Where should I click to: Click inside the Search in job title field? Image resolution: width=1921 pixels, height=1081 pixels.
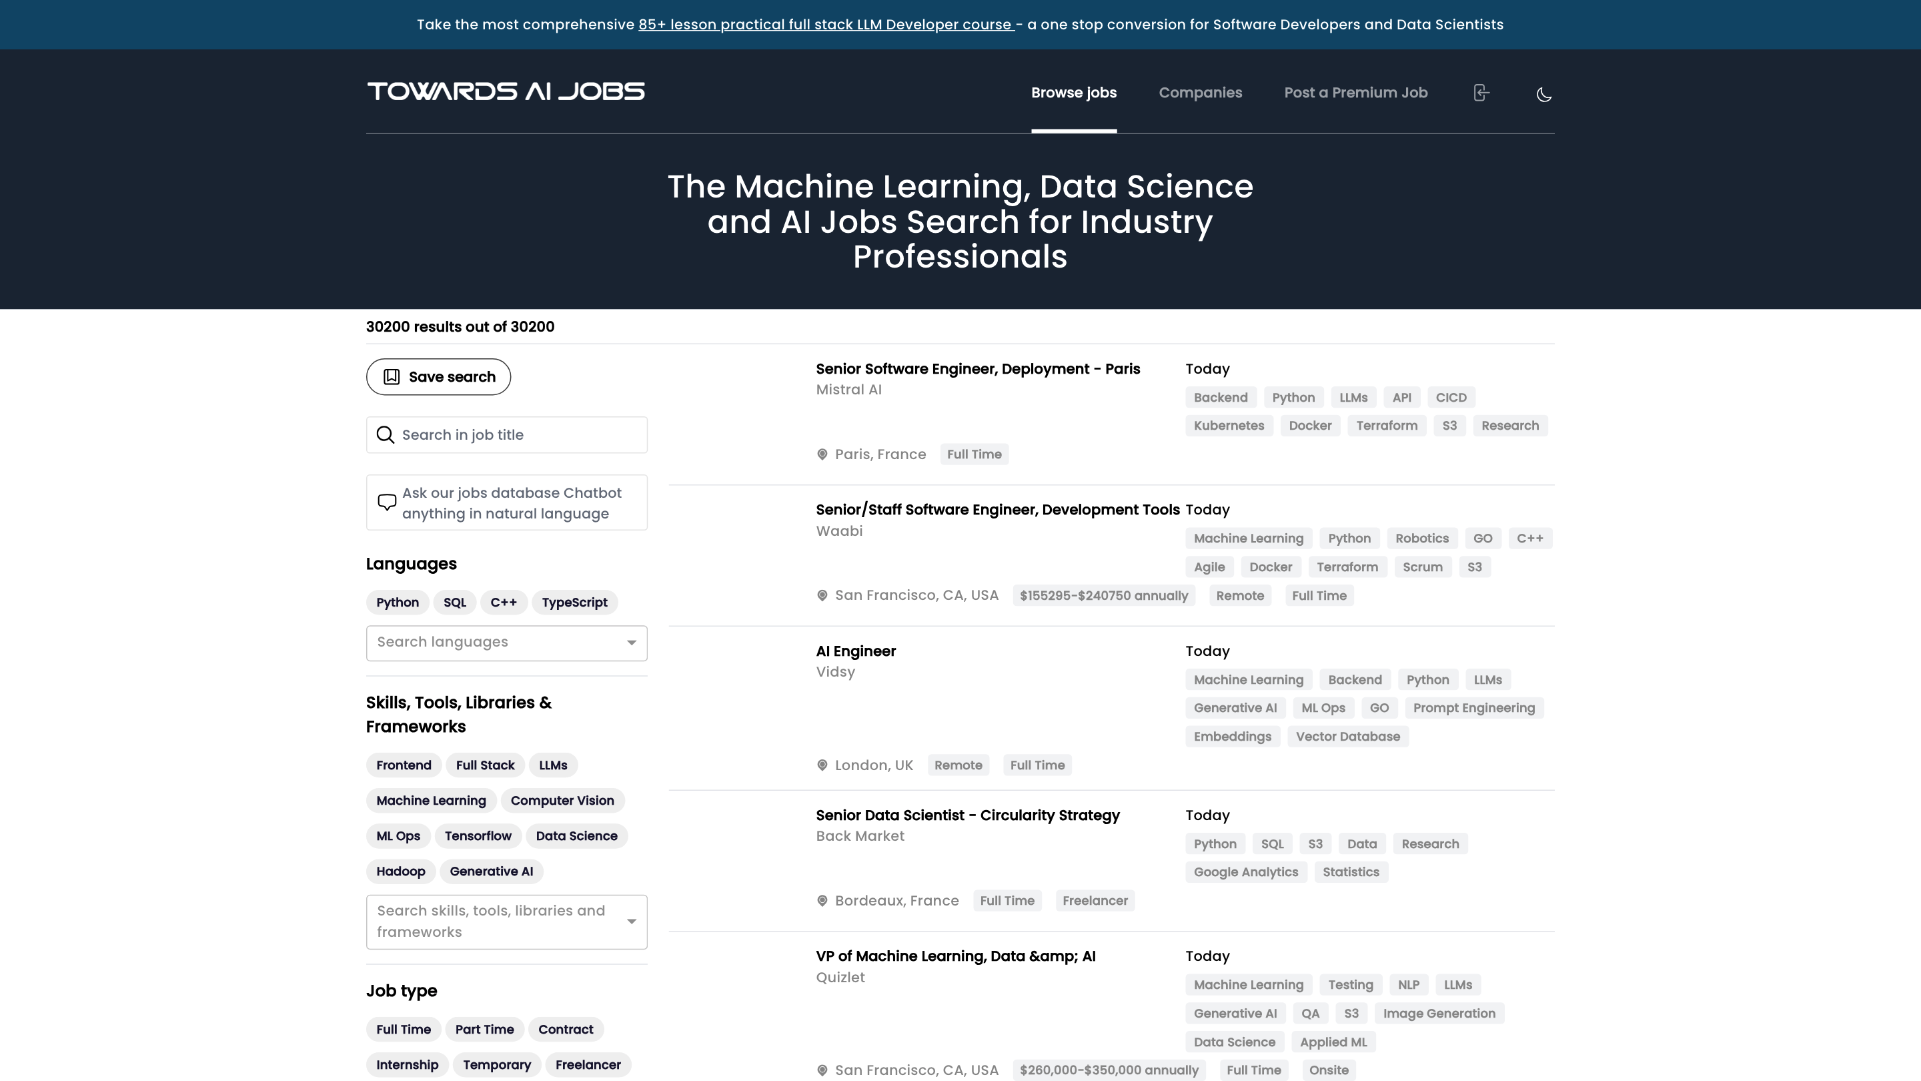coord(507,435)
